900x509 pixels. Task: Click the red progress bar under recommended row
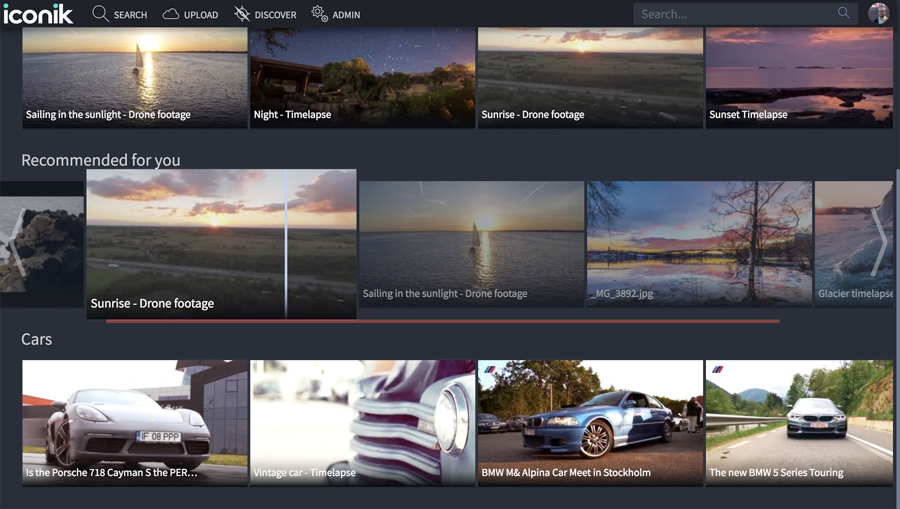(x=443, y=321)
